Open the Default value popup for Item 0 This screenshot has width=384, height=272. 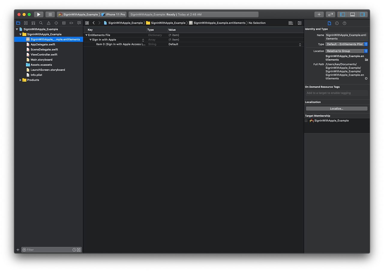click(300, 44)
